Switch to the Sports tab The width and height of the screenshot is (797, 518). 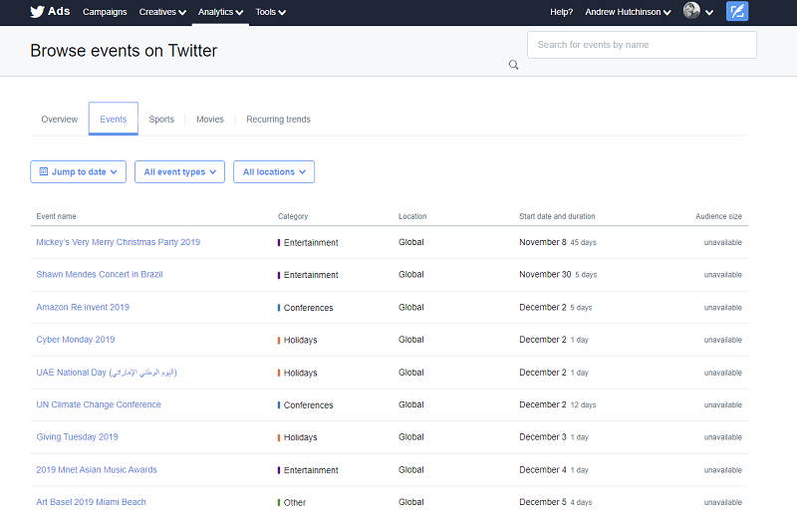point(161,119)
